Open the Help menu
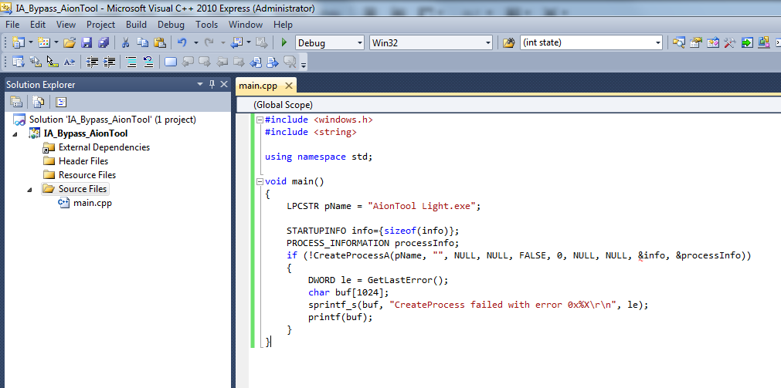Image resolution: width=781 pixels, height=388 pixels. click(x=283, y=25)
